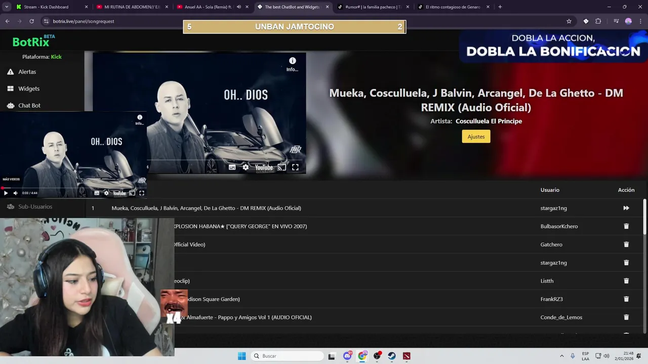This screenshot has width=648, height=364.
Task: Click the yellow Ajustes button
Action: 476,136
